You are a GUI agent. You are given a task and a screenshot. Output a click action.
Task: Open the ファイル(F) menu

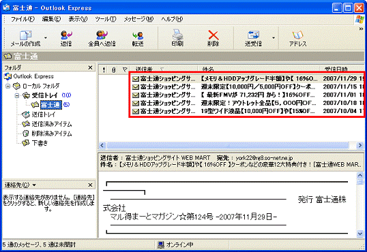click(x=23, y=19)
